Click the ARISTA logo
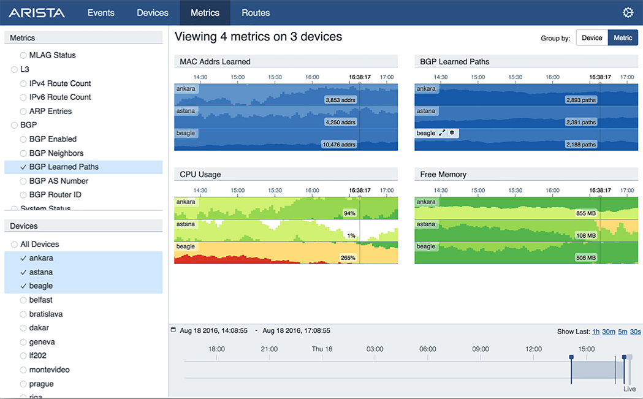The height and width of the screenshot is (399, 643). coord(37,12)
